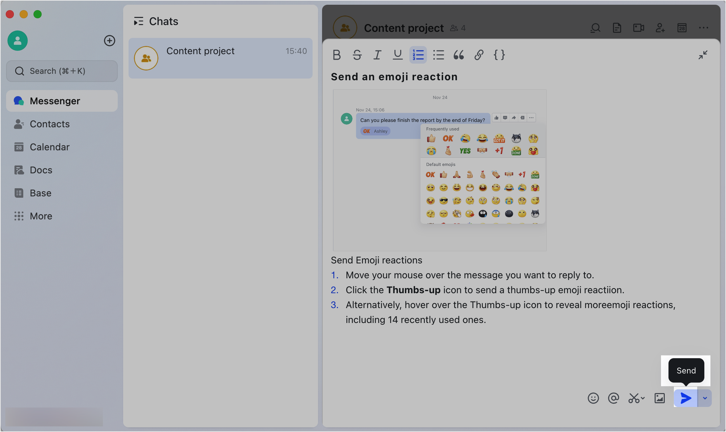Image resolution: width=726 pixels, height=432 pixels.
Task: Toggle the numbered list format
Action: (418, 55)
